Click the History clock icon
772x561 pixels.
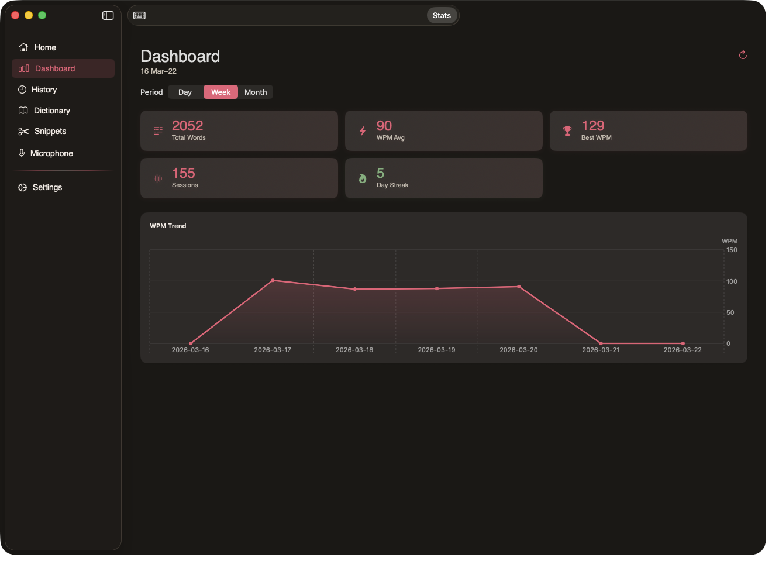pyautogui.click(x=22, y=90)
